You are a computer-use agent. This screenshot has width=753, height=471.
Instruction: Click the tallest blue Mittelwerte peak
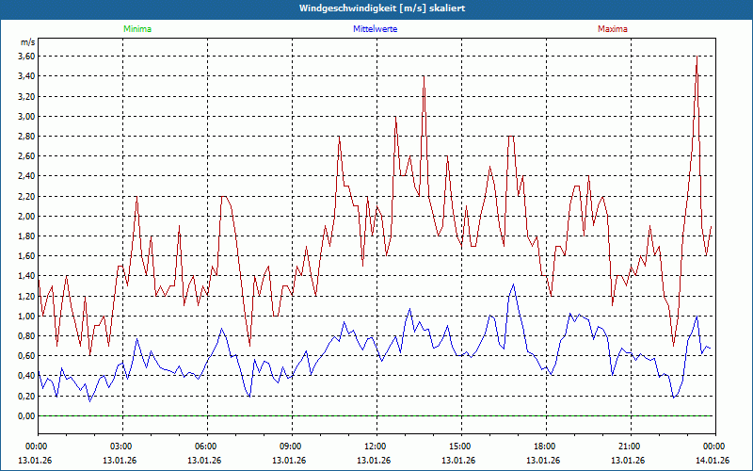(x=513, y=285)
